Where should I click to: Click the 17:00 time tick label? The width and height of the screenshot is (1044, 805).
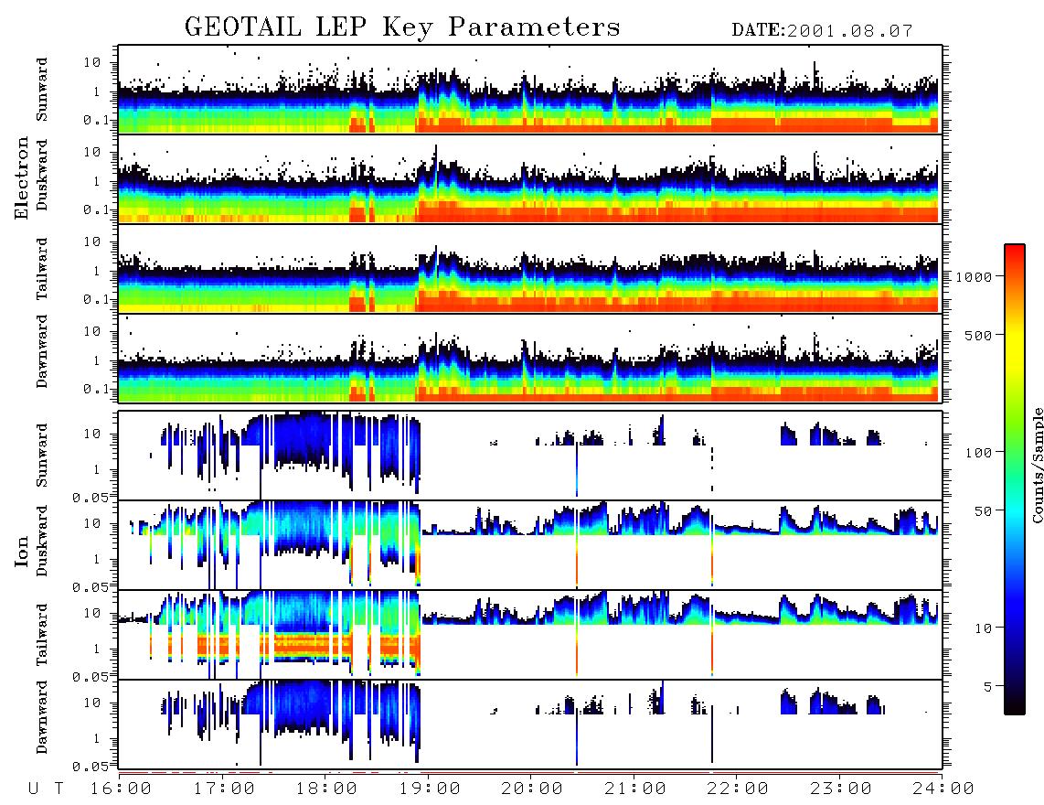pos(224,789)
